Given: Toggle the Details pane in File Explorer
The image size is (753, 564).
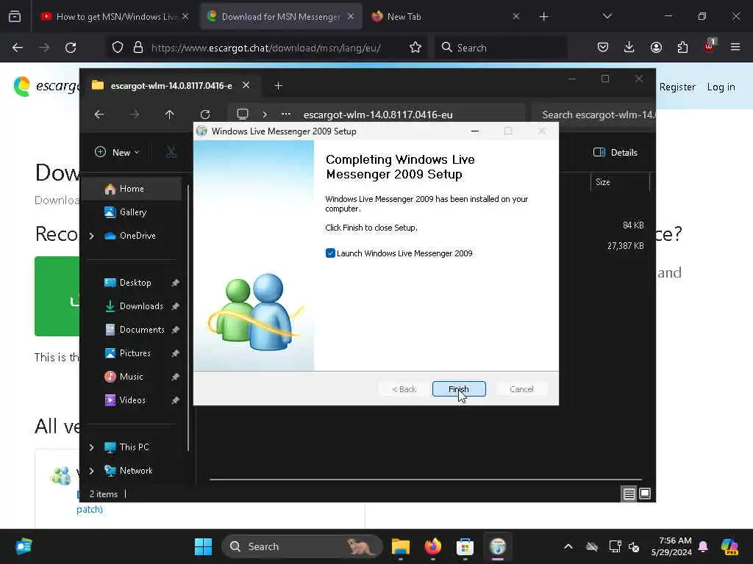Looking at the screenshot, I should (615, 152).
